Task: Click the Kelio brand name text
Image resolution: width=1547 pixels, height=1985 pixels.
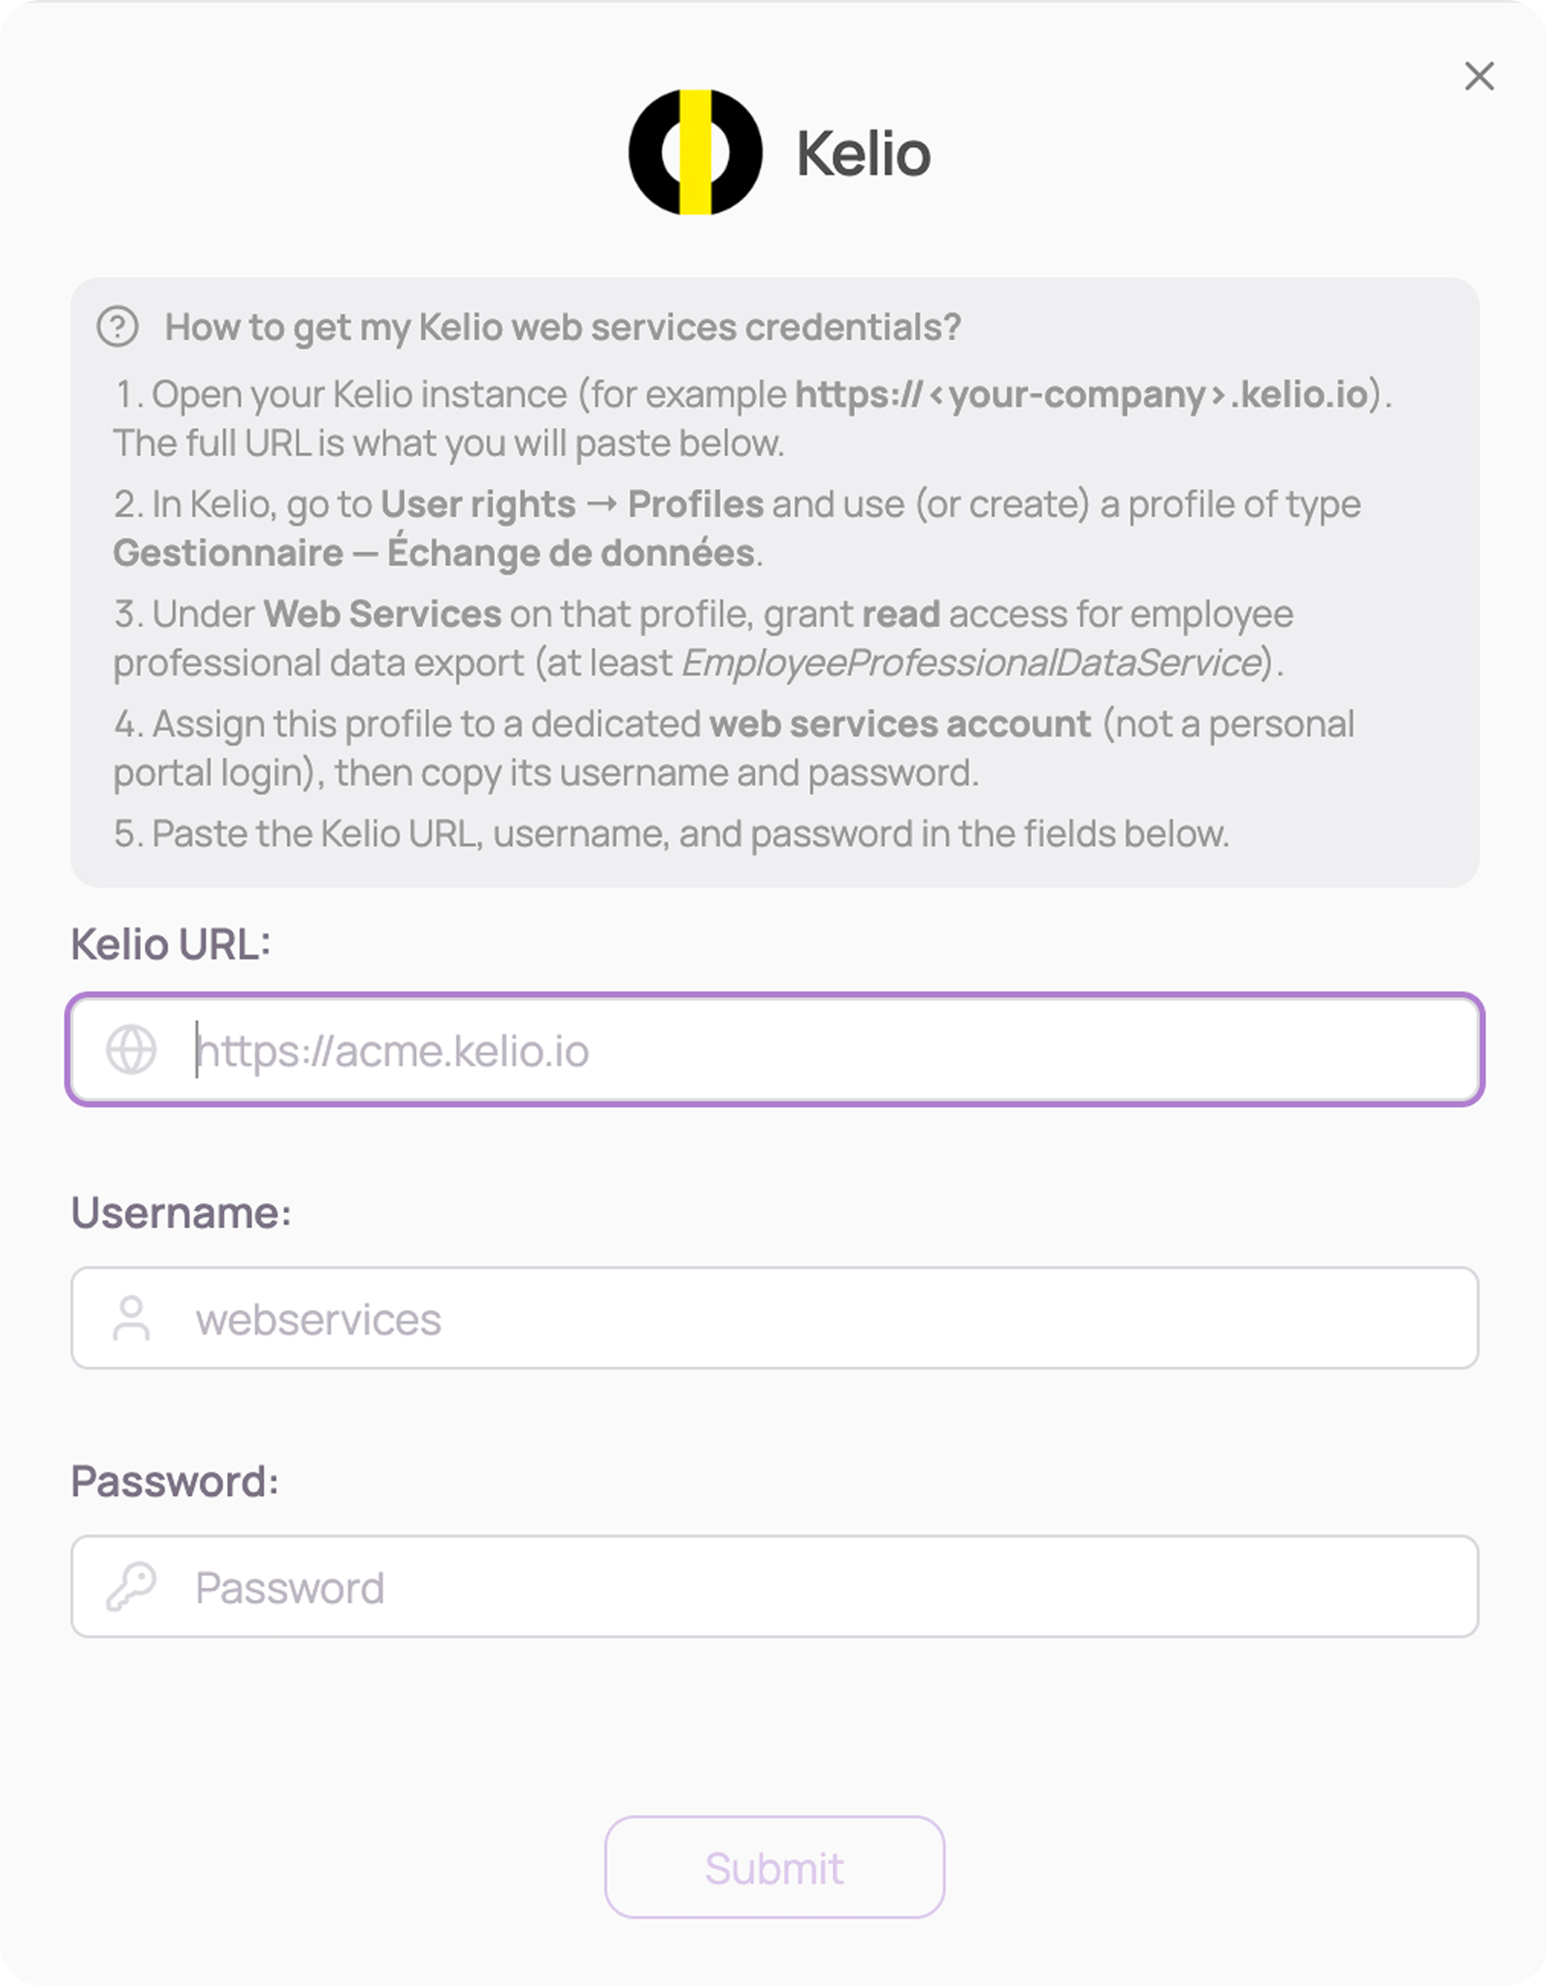Action: tap(864, 154)
